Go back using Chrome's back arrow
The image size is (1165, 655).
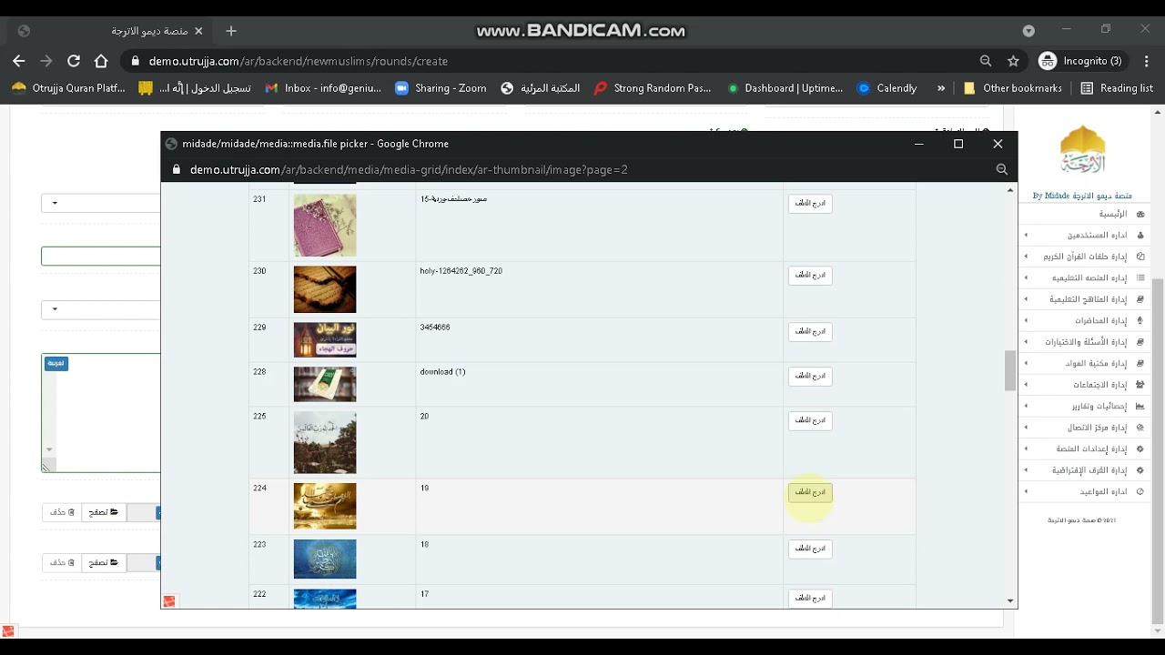[19, 61]
